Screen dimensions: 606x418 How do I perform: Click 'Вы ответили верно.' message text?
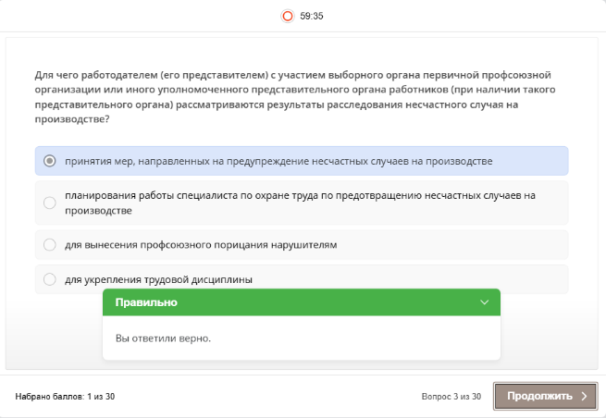163,338
